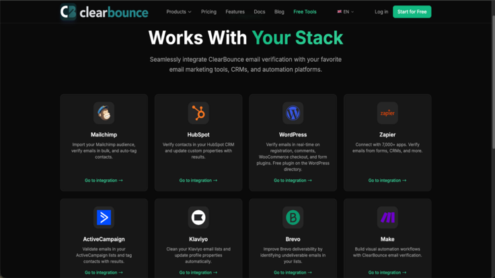Click the page vertical scrollbar thumb
The width and height of the screenshot is (495, 278).
pos(493,82)
